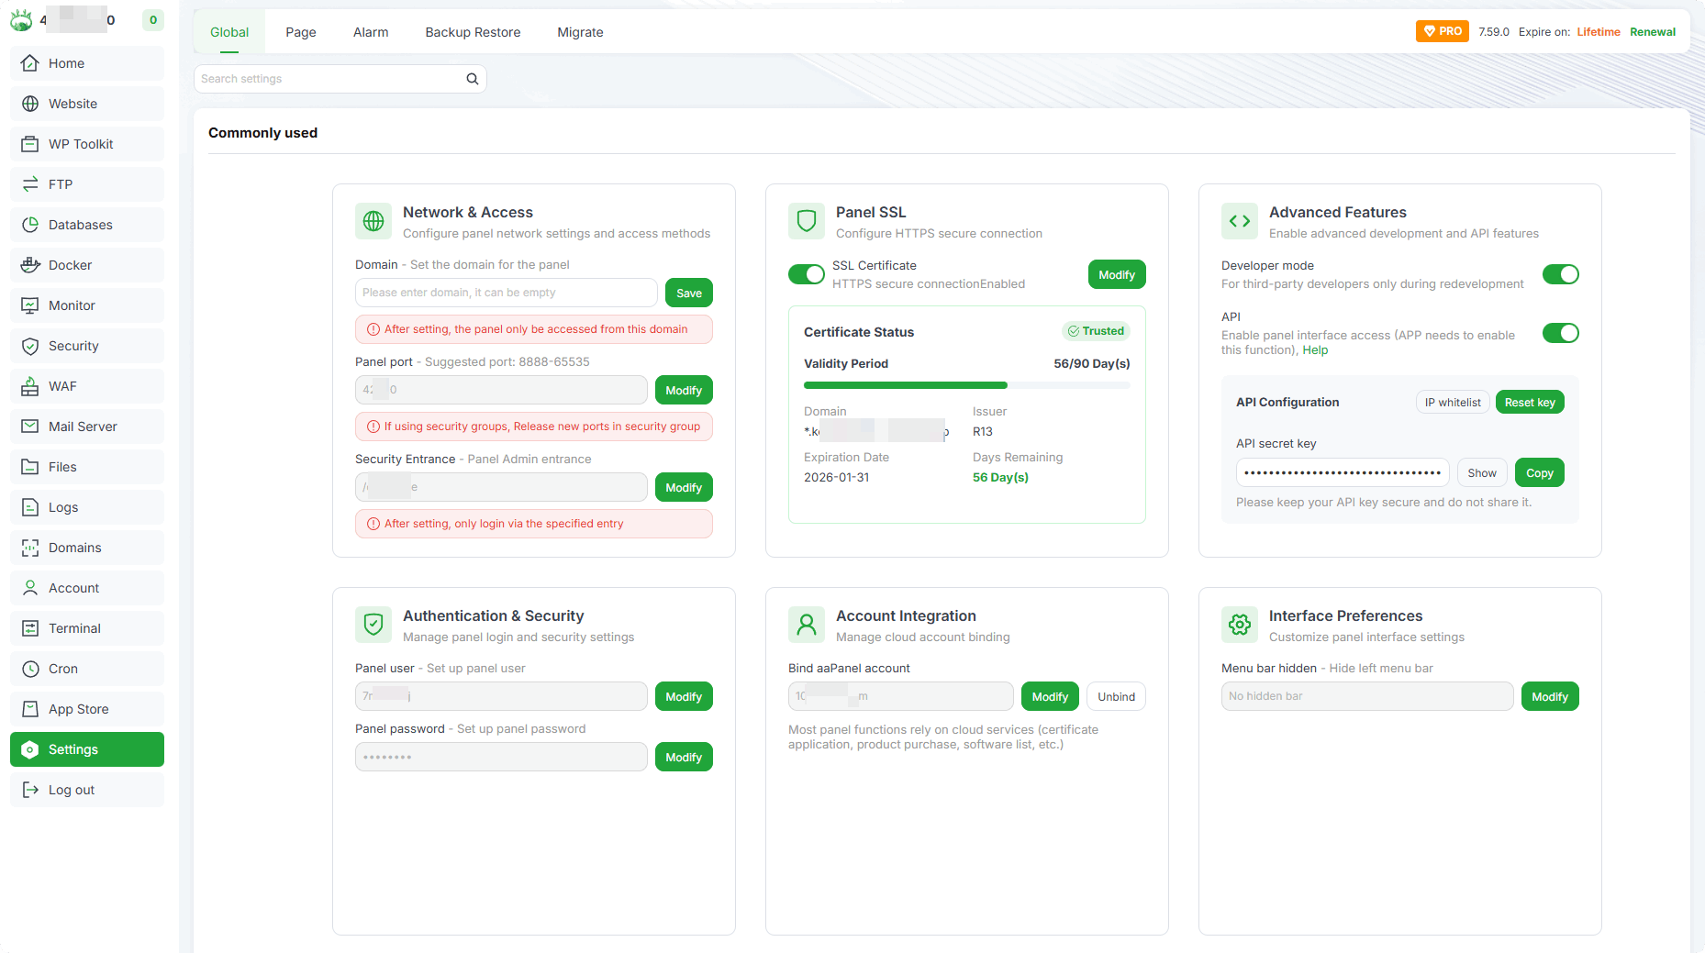Toggle the API access switch
1705x953 pixels.
pyautogui.click(x=1560, y=333)
